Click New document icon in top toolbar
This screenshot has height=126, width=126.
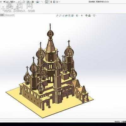point(24,2)
